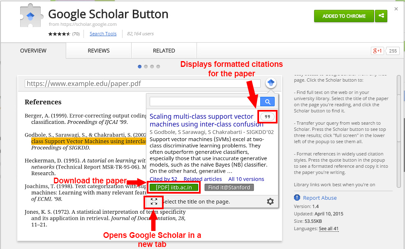The image size is (405, 249).
Task: Click the 255 plus-one count bubble
Action: pos(393,51)
